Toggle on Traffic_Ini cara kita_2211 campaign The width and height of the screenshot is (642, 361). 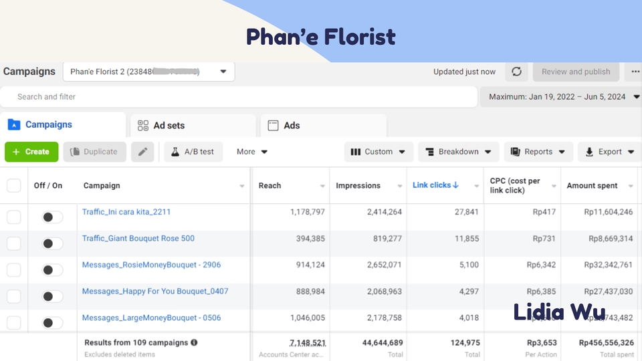tap(52, 217)
